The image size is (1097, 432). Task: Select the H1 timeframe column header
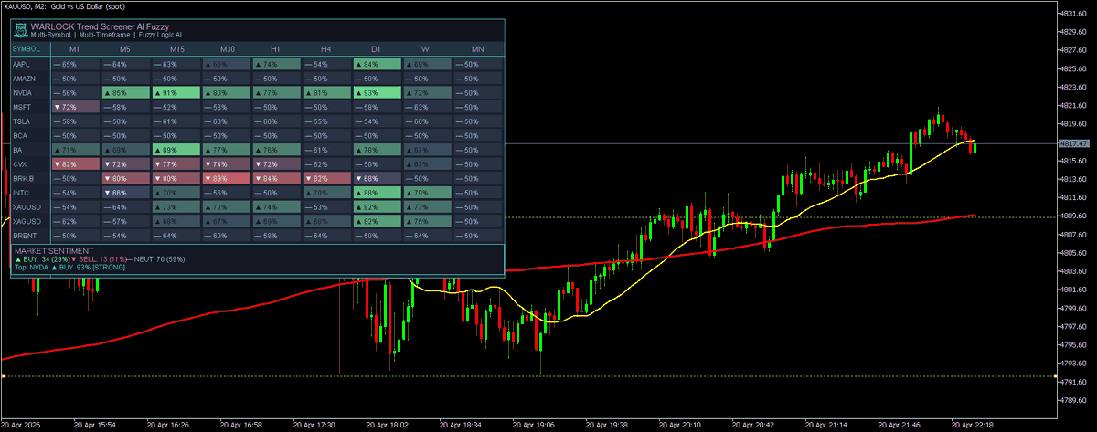tap(276, 48)
